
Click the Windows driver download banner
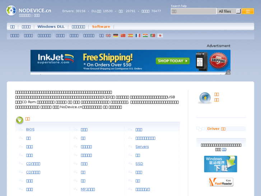[220, 164]
